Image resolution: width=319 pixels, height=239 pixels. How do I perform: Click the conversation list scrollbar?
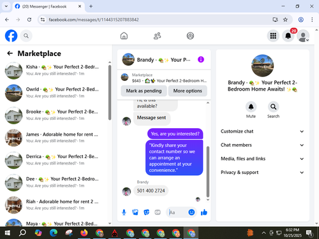110,92
